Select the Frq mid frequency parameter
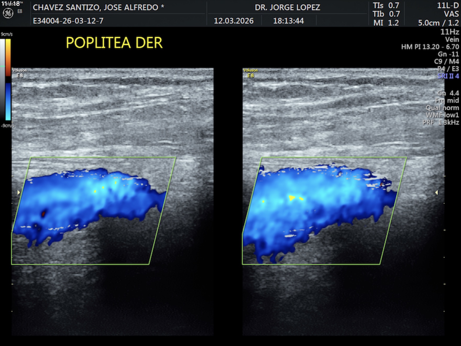 pyautogui.click(x=447, y=100)
